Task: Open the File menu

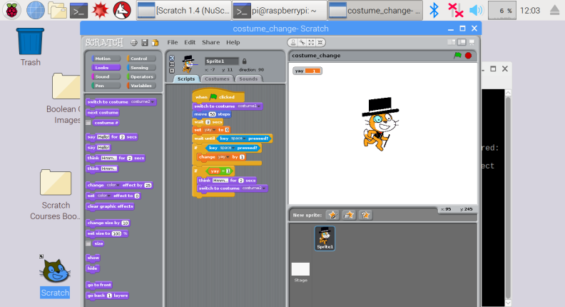Action: pos(172,42)
